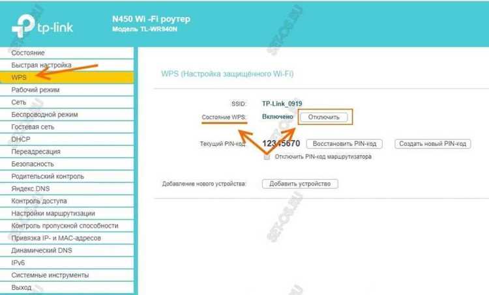
Task: Click the tp-link logo
Action: click(x=42, y=27)
